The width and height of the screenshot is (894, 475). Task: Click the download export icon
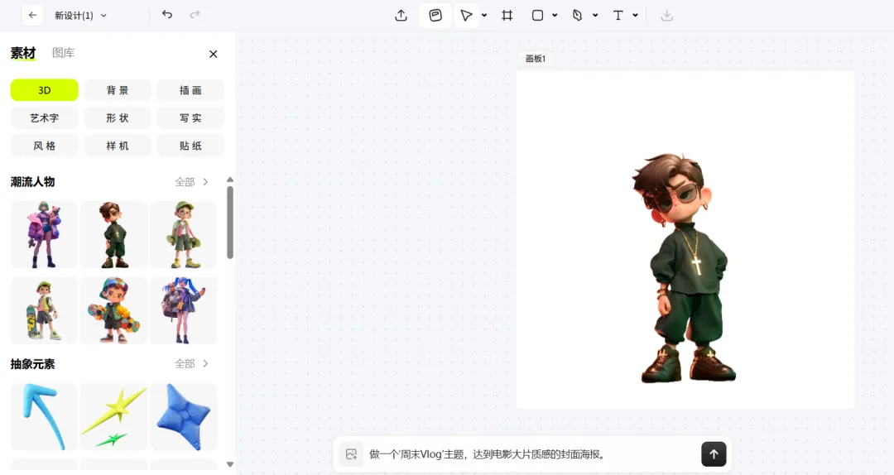tap(667, 16)
